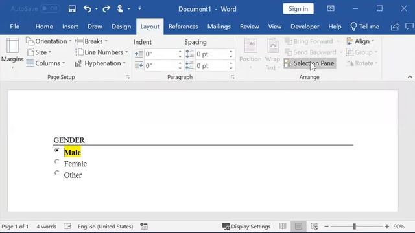Screen dimensions: 415x233
Task: Switch to the Insert tab
Action: pyautogui.click(x=70, y=27)
